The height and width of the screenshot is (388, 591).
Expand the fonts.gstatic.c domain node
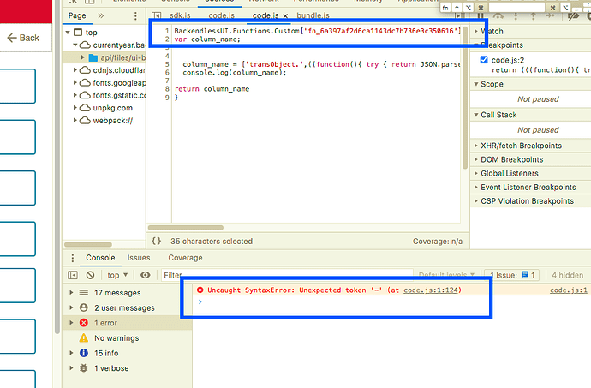coord(75,95)
